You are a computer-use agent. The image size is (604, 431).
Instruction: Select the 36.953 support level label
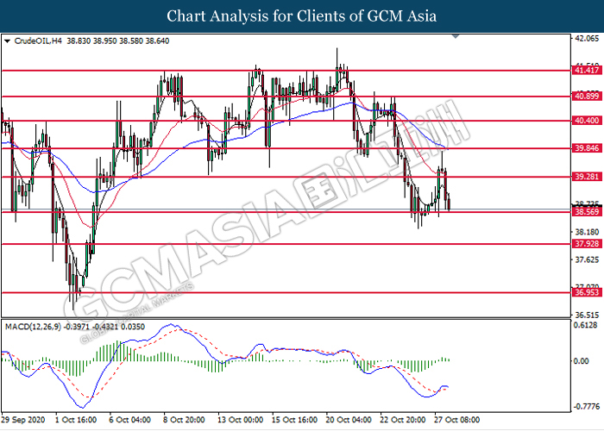587,292
